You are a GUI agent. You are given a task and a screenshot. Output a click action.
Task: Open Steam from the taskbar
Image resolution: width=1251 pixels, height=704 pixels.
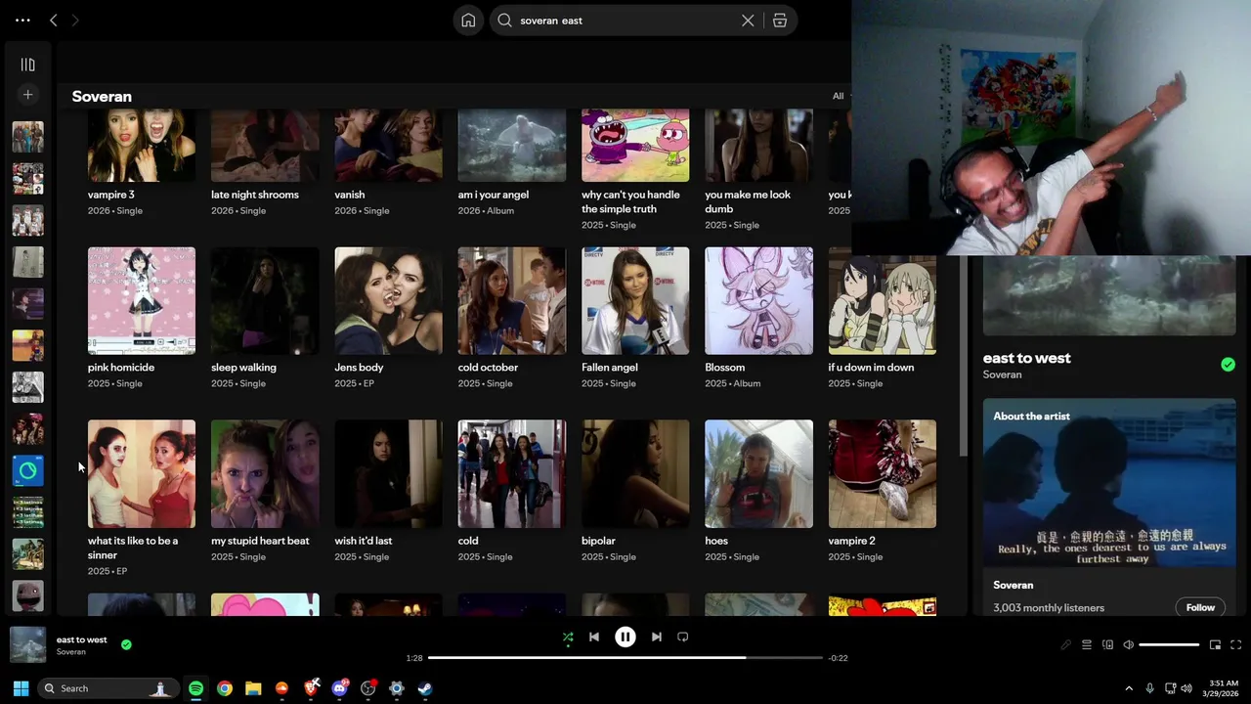click(425, 688)
